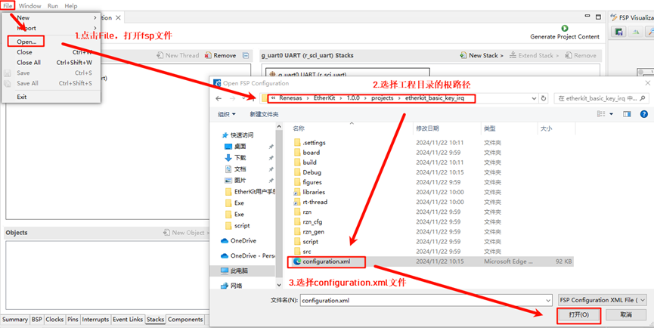The image size is (654, 328).
Task: Click the mountain image icon in FSP Visualization toolbar
Action: coord(636,32)
